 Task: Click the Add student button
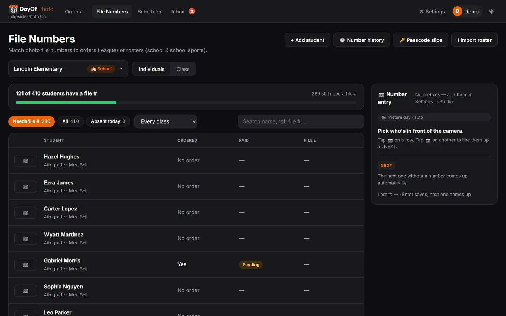coord(307,40)
